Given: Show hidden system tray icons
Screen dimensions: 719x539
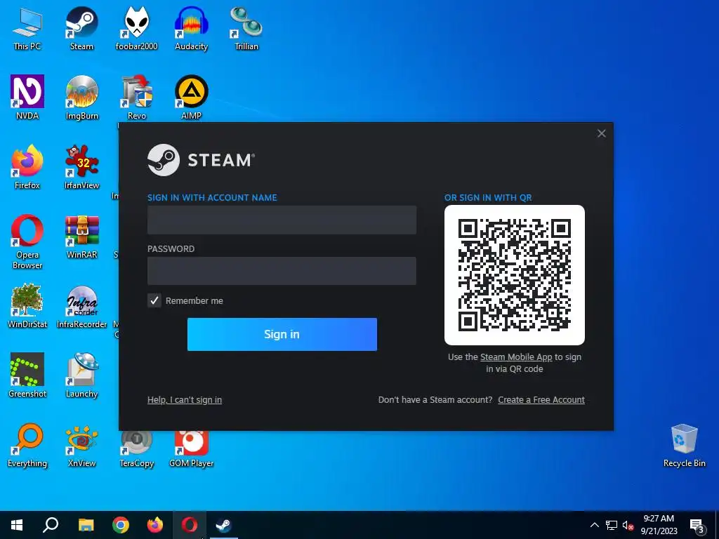Looking at the screenshot, I should pyautogui.click(x=594, y=525).
